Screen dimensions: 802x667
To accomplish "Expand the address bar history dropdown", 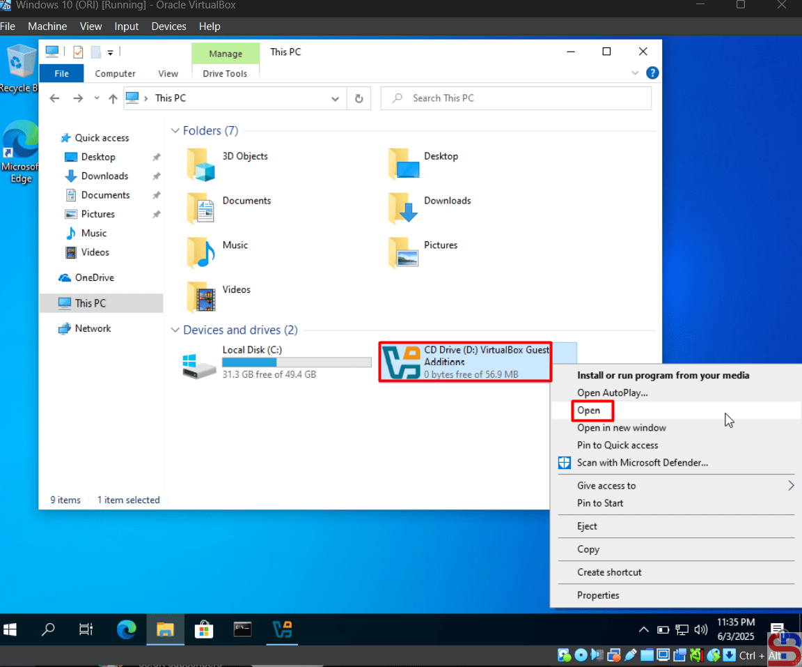I will pos(336,98).
